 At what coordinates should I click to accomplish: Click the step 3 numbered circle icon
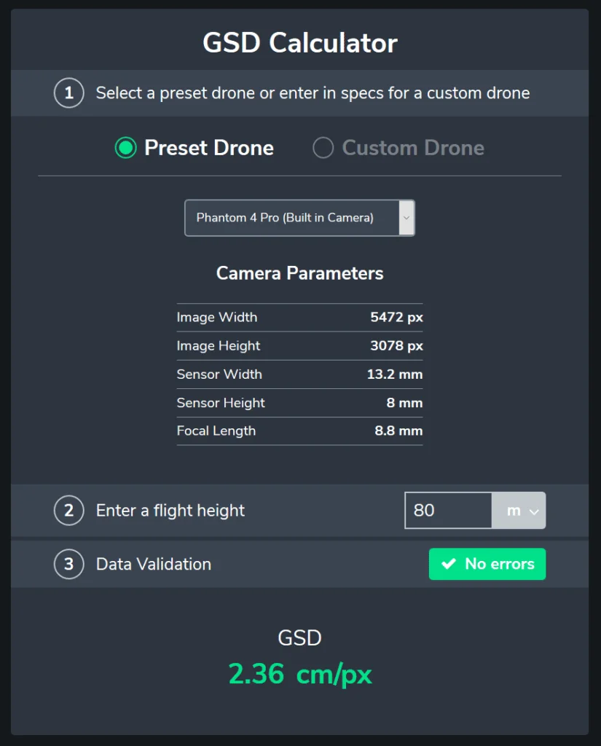(x=68, y=564)
